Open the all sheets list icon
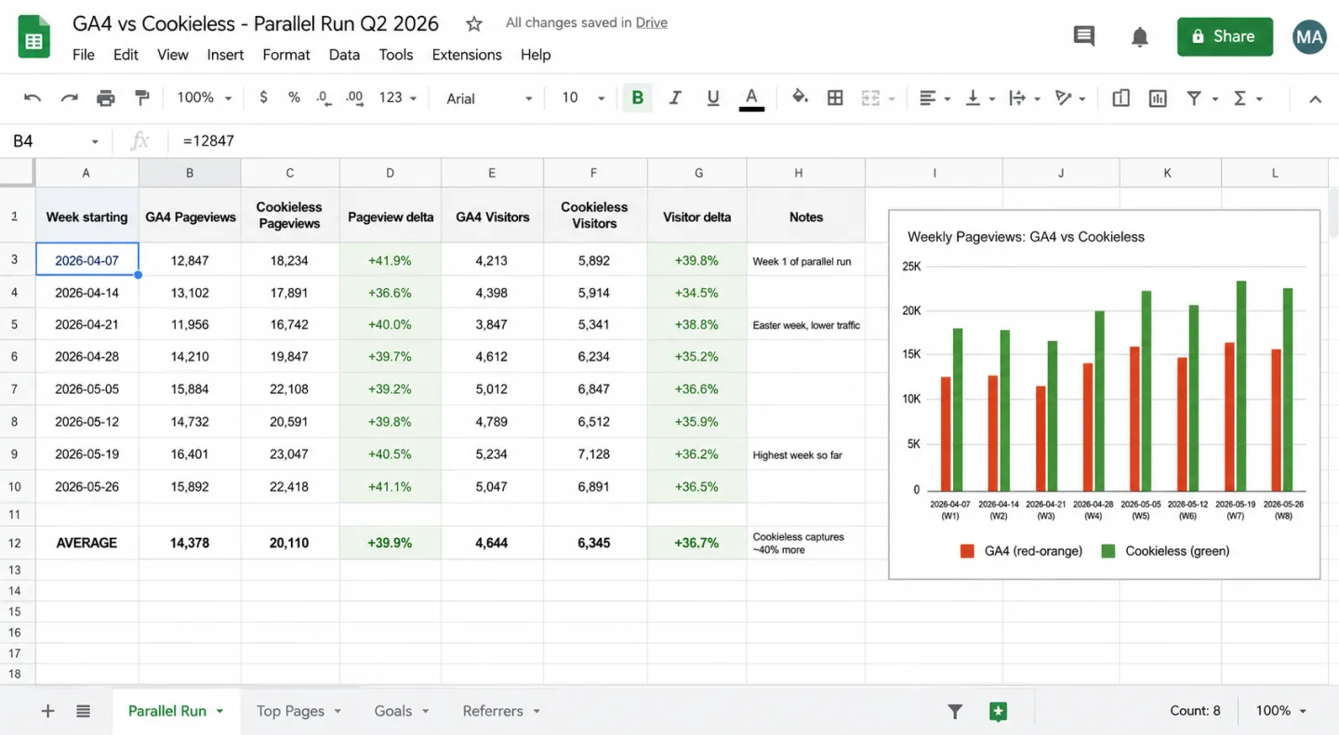Screen dimensions: 1339x735 [x=84, y=711]
